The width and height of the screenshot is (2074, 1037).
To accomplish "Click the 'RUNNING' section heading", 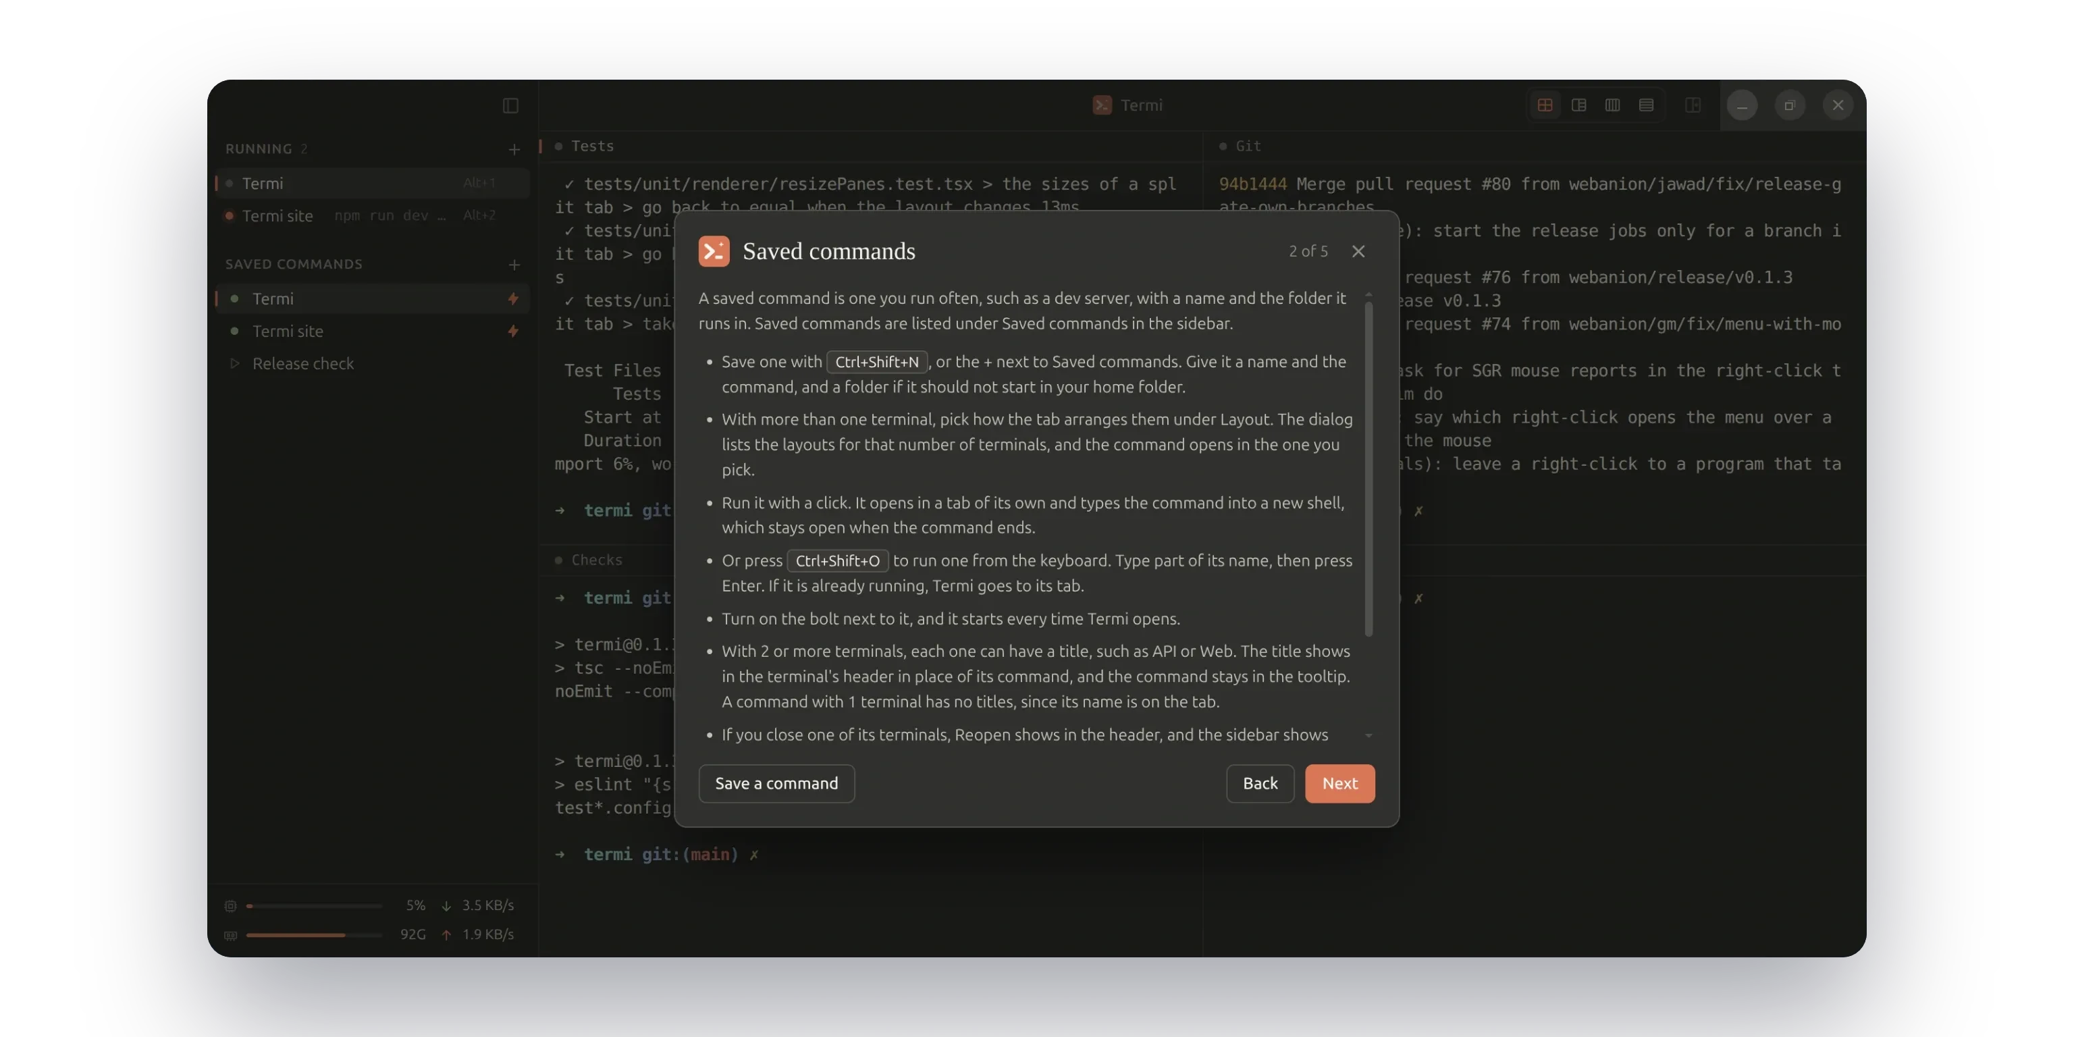I will pos(259,149).
